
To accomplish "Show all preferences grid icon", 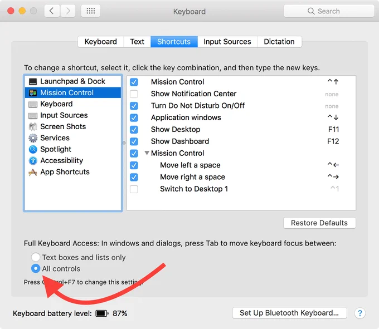I will pyautogui.click(x=91, y=11).
